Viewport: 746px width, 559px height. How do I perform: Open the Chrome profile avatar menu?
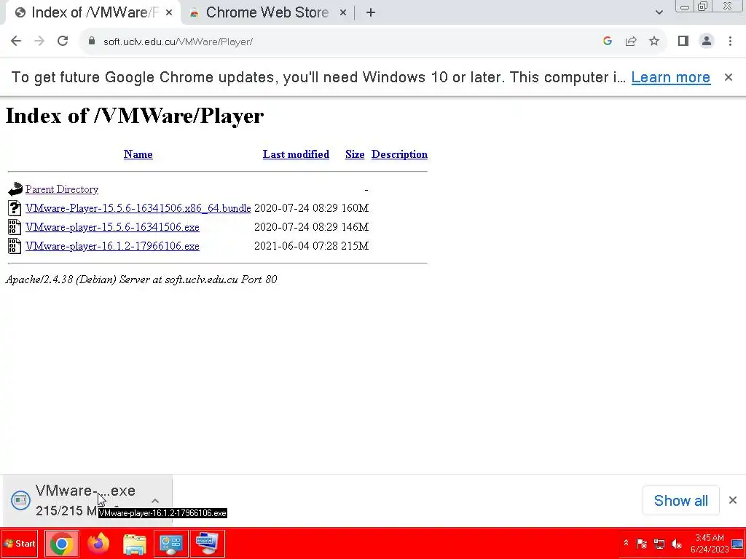(x=707, y=41)
